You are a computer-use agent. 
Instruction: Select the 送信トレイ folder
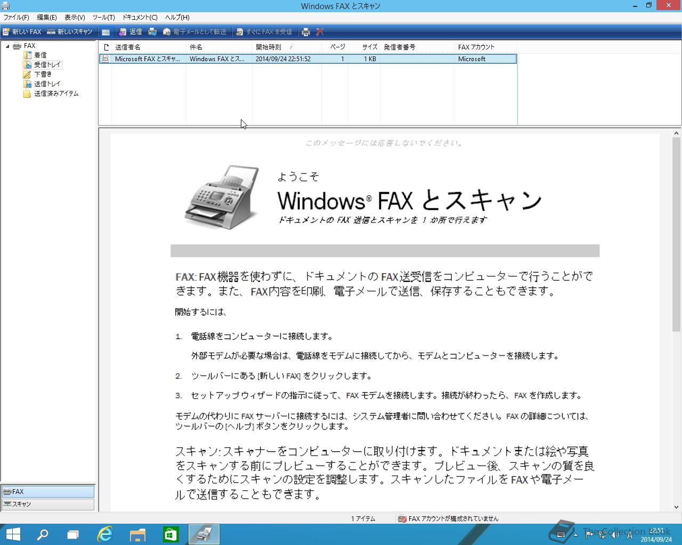coord(47,84)
